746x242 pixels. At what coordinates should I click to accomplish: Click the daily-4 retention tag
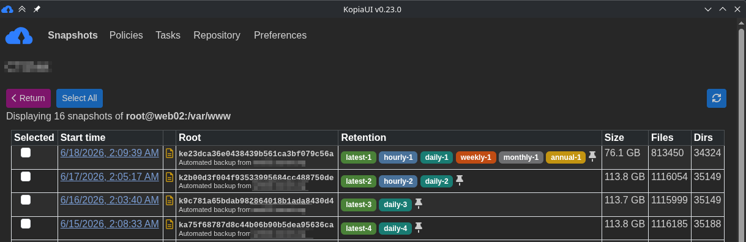395,229
